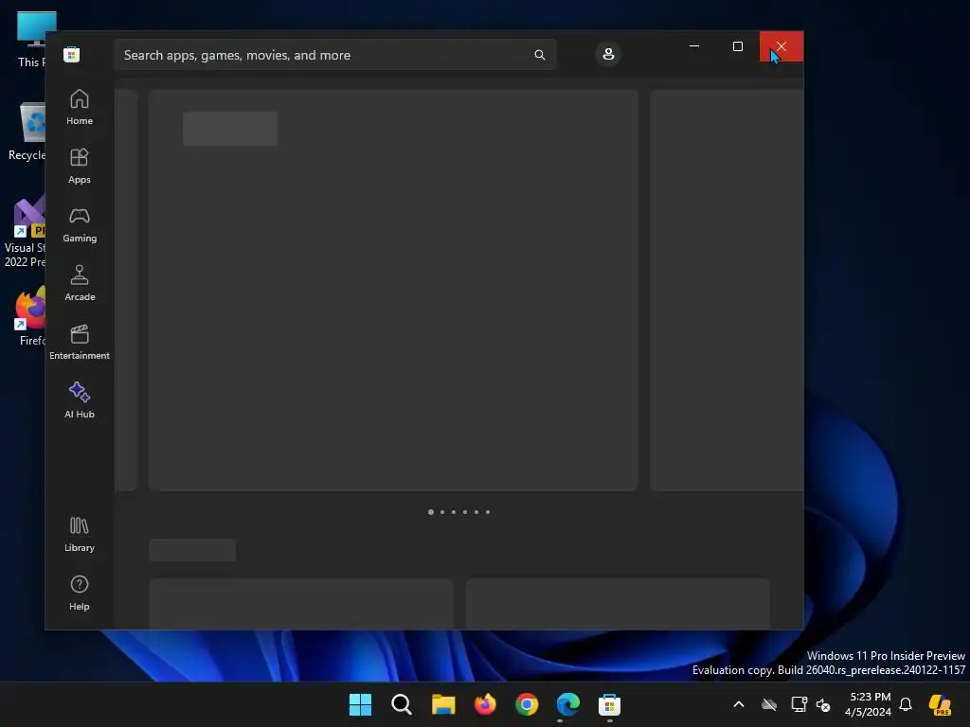The image size is (970, 727).
Task: Launch Google Chrome from the taskbar
Action: pyautogui.click(x=527, y=704)
